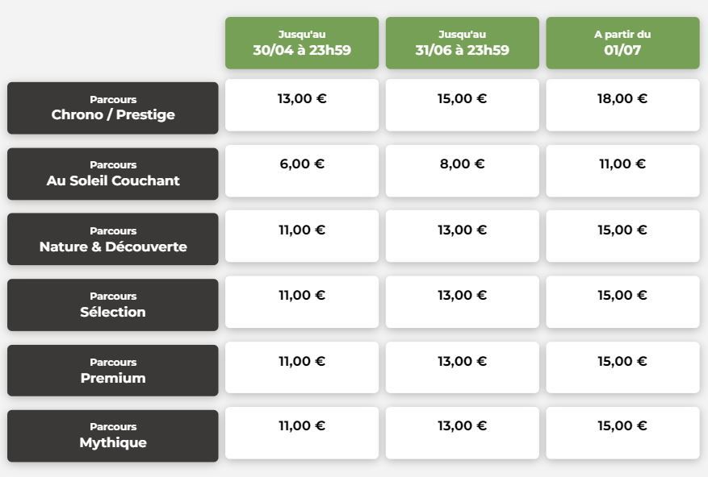Select Nature & Découverte 13,00 € price
Image resolution: width=708 pixels, height=477 pixels.
(x=462, y=236)
